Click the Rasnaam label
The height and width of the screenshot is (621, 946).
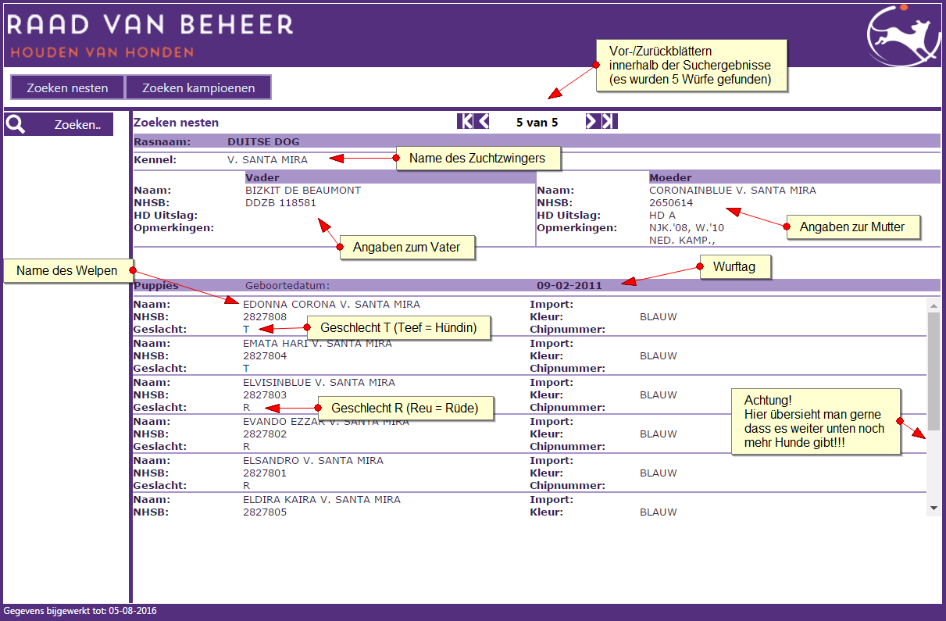coord(160,142)
